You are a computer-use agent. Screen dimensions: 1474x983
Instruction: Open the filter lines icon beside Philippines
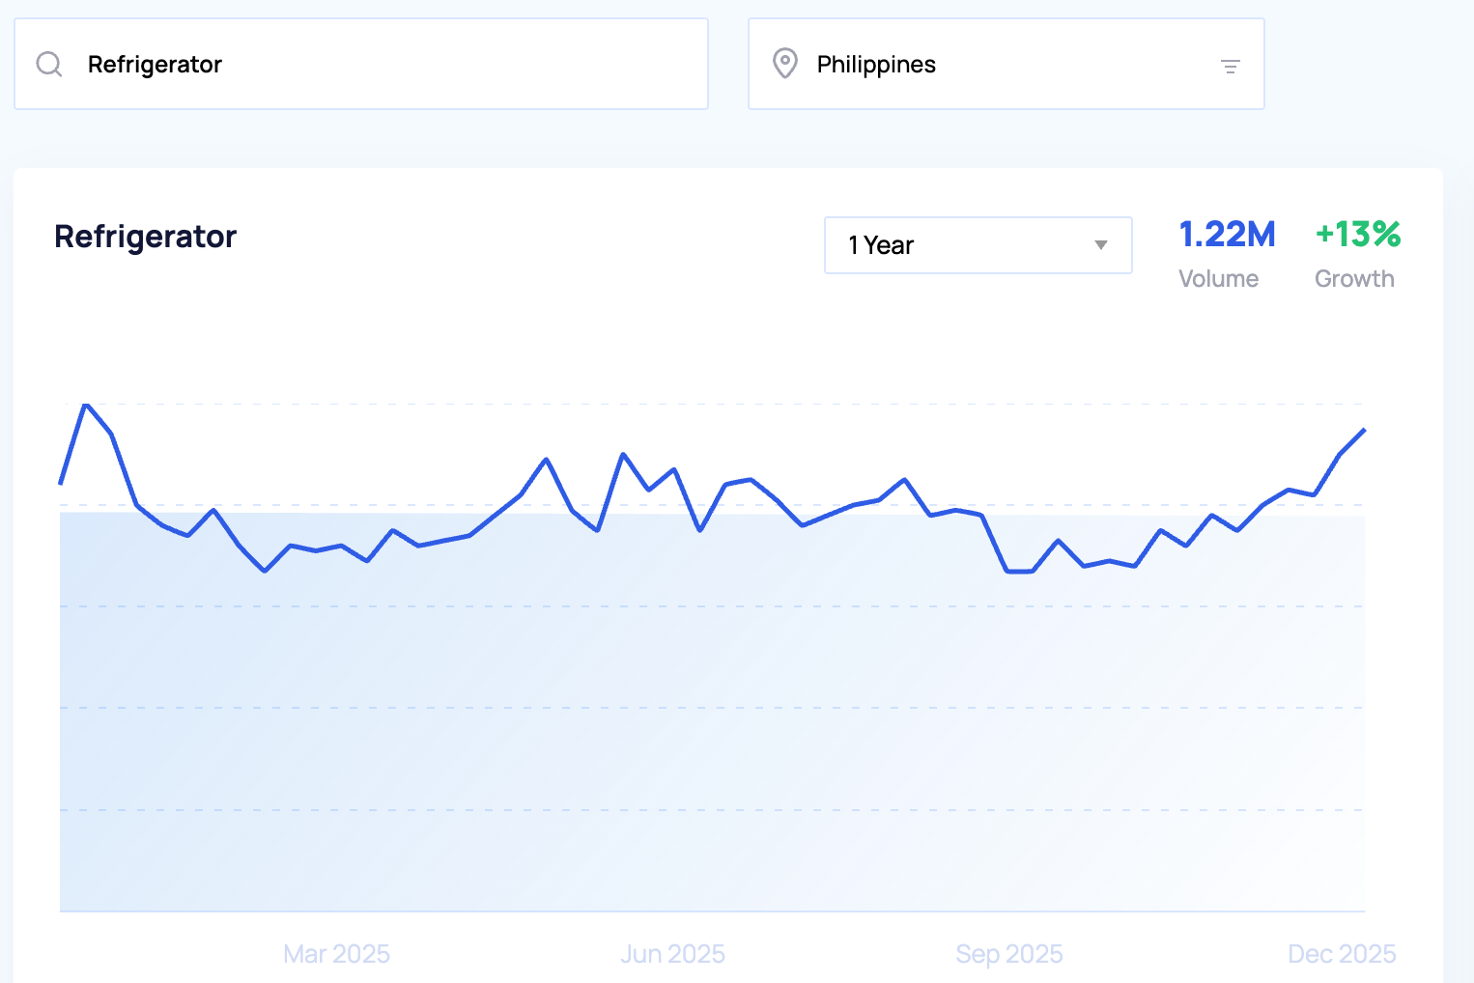(x=1230, y=67)
